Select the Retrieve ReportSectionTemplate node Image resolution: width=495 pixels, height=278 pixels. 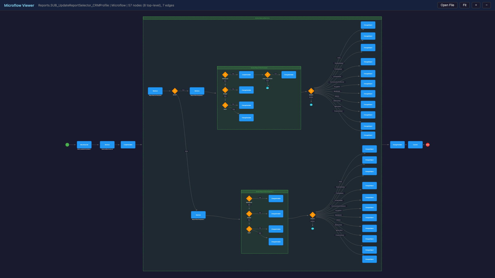pyautogui.click(x=155, y=91)
